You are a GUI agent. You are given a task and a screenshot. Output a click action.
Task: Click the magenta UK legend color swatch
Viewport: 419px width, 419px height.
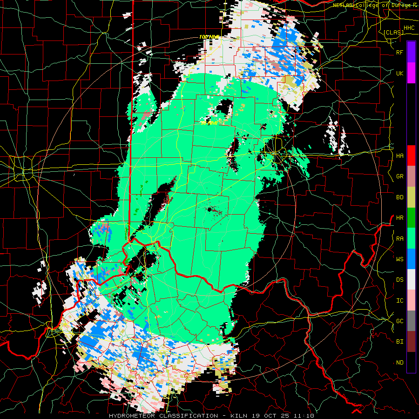pyautogui.click(x=411, y=73)
